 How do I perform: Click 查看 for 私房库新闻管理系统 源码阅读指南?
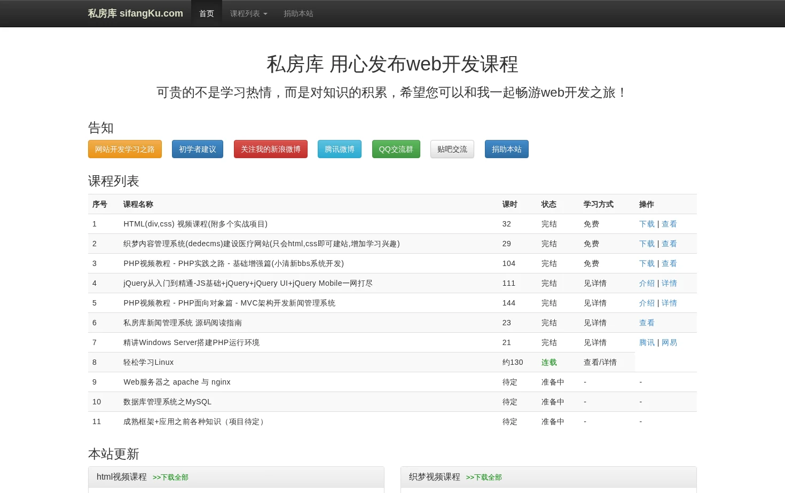pyautogui.click(x=647, y=323)
